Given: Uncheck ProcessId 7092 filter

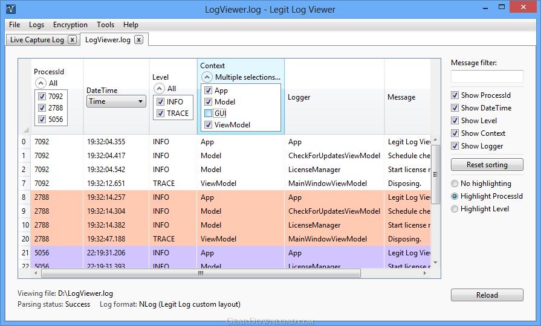Looking at the screenshot, I should coord(42,96).
